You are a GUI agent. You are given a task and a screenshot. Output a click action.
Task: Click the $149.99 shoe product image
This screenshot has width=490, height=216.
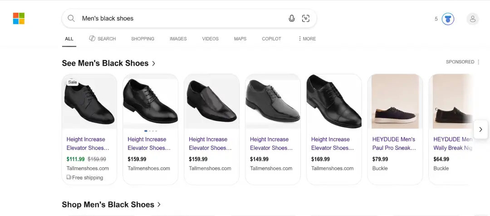pyautogui.click(x=273, y=101)
